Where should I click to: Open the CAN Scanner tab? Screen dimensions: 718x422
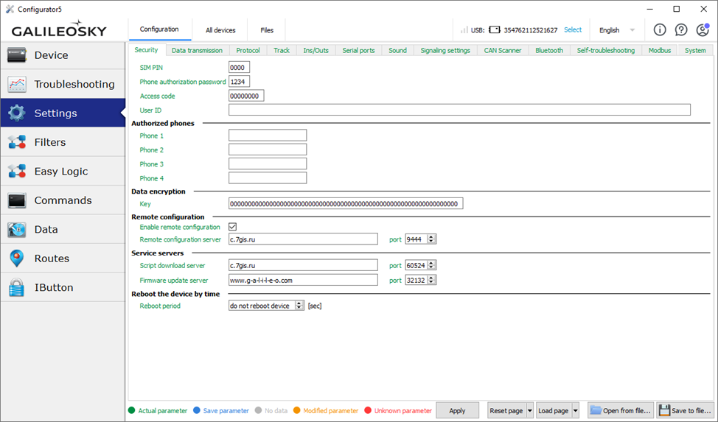click(x=502, y=50)
